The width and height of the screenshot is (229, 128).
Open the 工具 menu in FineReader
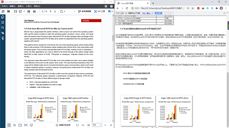tap(29, 6)
